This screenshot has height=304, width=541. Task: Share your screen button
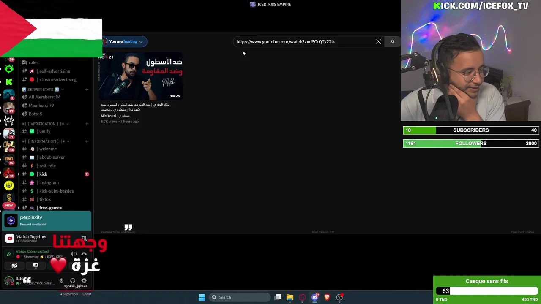(36, 266)
